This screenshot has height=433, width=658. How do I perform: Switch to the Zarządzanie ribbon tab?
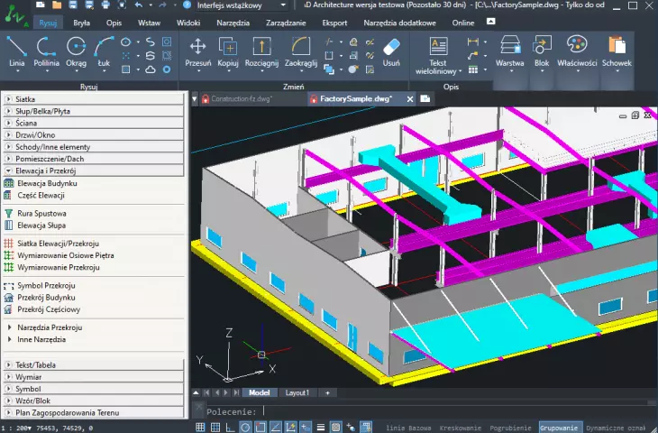tap(286, 23)
